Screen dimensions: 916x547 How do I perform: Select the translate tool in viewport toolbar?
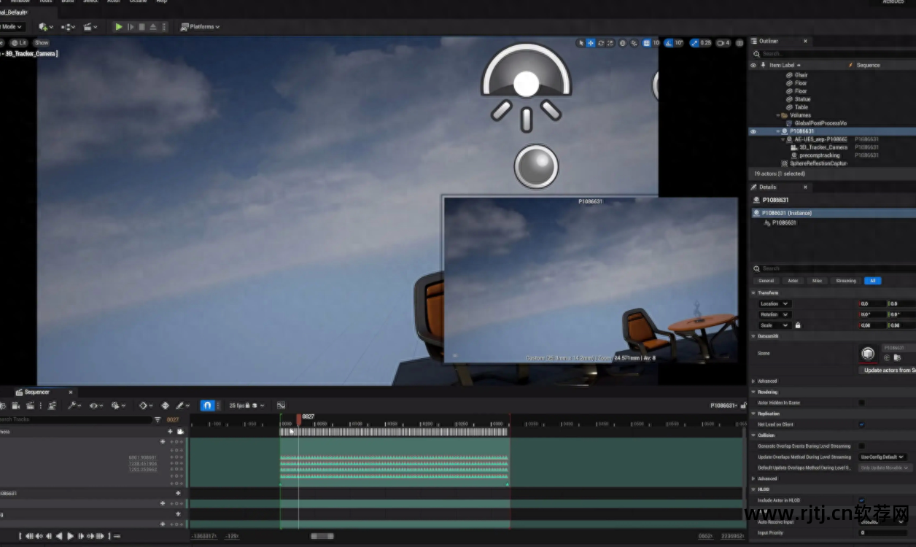(591, 43)
